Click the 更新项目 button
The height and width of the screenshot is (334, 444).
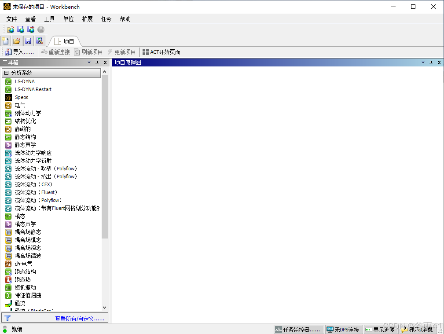point(121,52)
